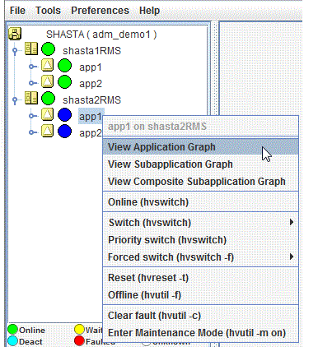The width and height of the screenshot is (318, 347).
Task: Select Offline (hvutil -f)
Action: [200, 295]
